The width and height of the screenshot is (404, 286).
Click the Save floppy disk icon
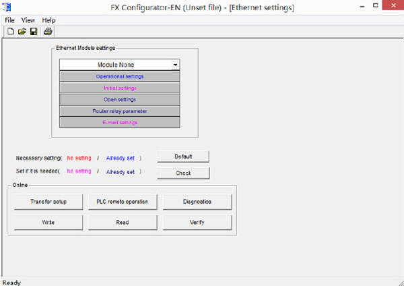pos(34,32)
